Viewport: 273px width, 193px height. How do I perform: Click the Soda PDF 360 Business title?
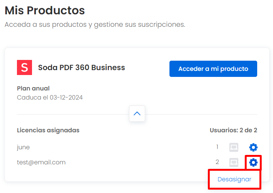81,67
